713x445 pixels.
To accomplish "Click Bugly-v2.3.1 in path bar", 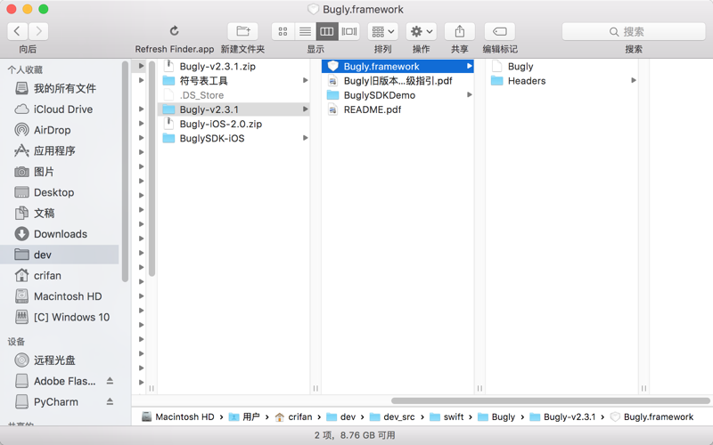I will 562,417.
